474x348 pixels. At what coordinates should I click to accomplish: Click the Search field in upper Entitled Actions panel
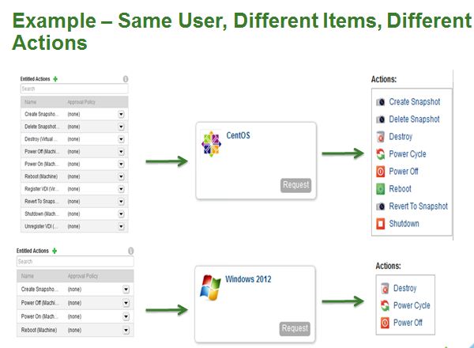[73, 89]
